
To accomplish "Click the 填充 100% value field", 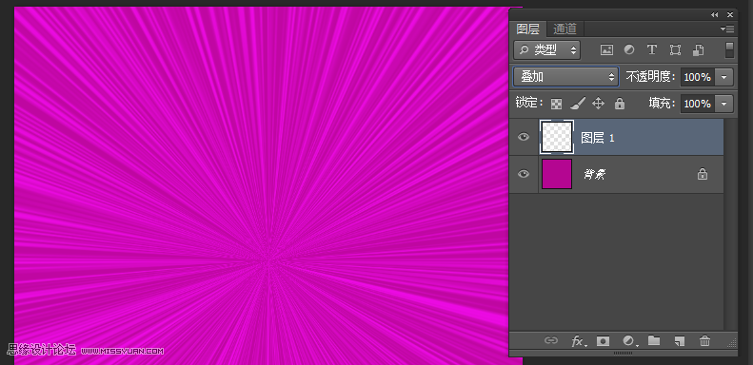I will point(698,104).
